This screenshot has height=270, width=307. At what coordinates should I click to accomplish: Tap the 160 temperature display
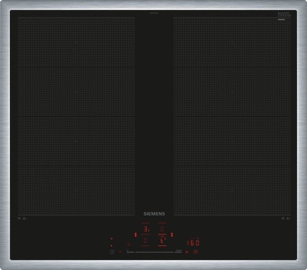coord(193,243)
